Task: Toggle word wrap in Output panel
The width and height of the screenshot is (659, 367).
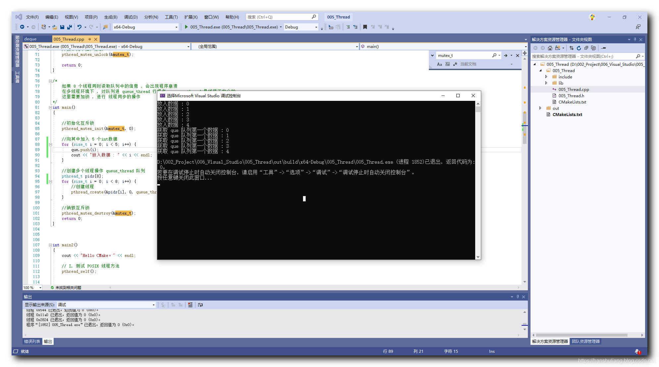Action: point(200,305)
